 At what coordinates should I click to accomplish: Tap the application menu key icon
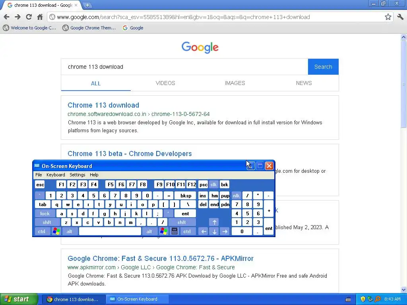tap(174, 232)
